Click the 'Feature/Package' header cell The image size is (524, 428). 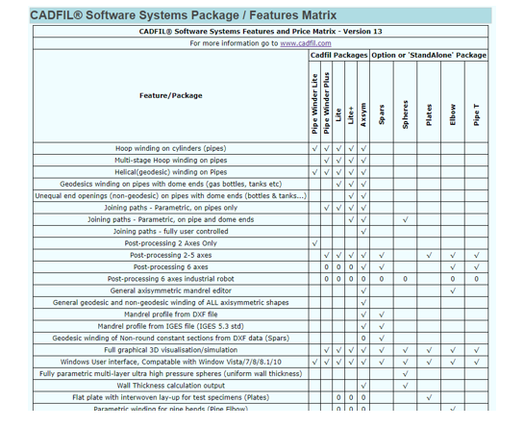pos(171,95)
